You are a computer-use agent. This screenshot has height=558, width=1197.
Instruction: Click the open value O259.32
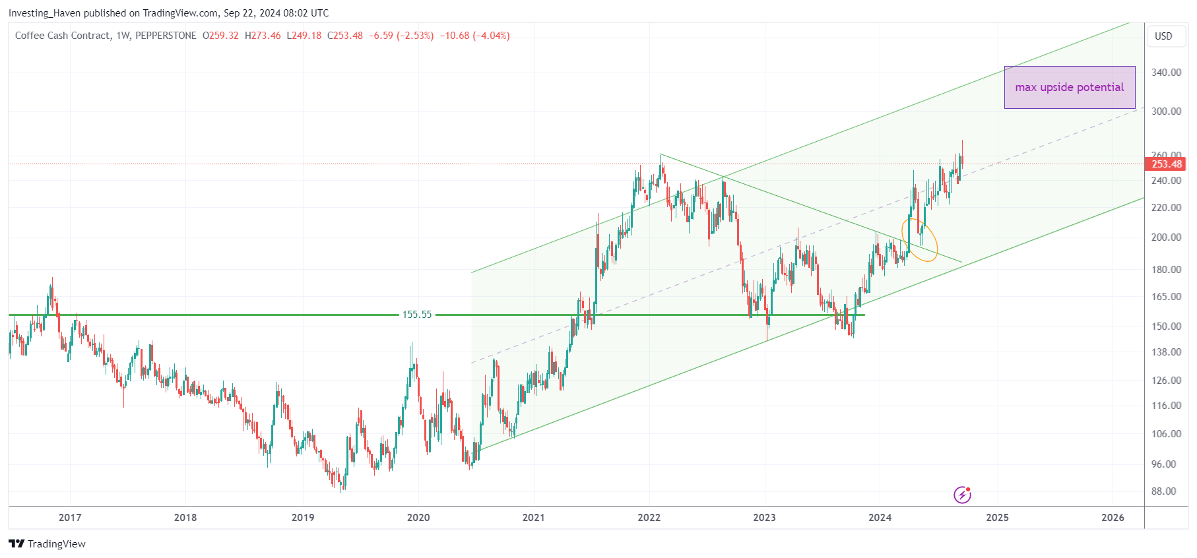(x=220, y=36)
